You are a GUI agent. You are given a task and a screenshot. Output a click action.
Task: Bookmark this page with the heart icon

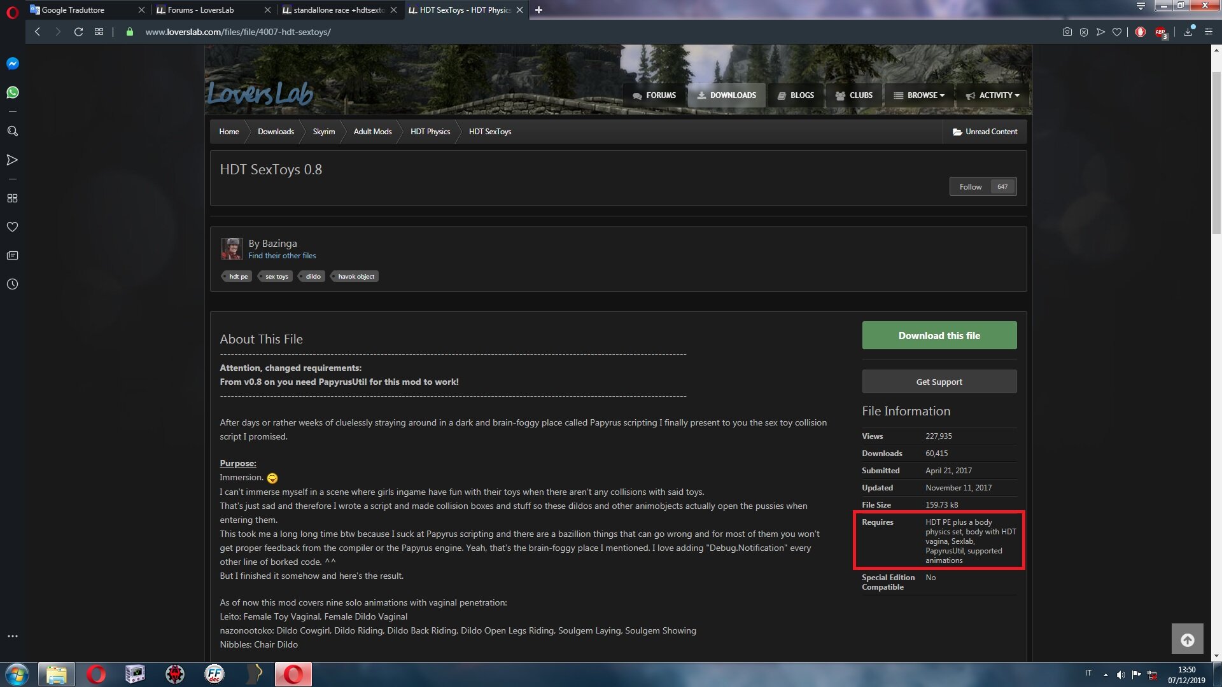pyautogui.click(x=1117, y=32)
